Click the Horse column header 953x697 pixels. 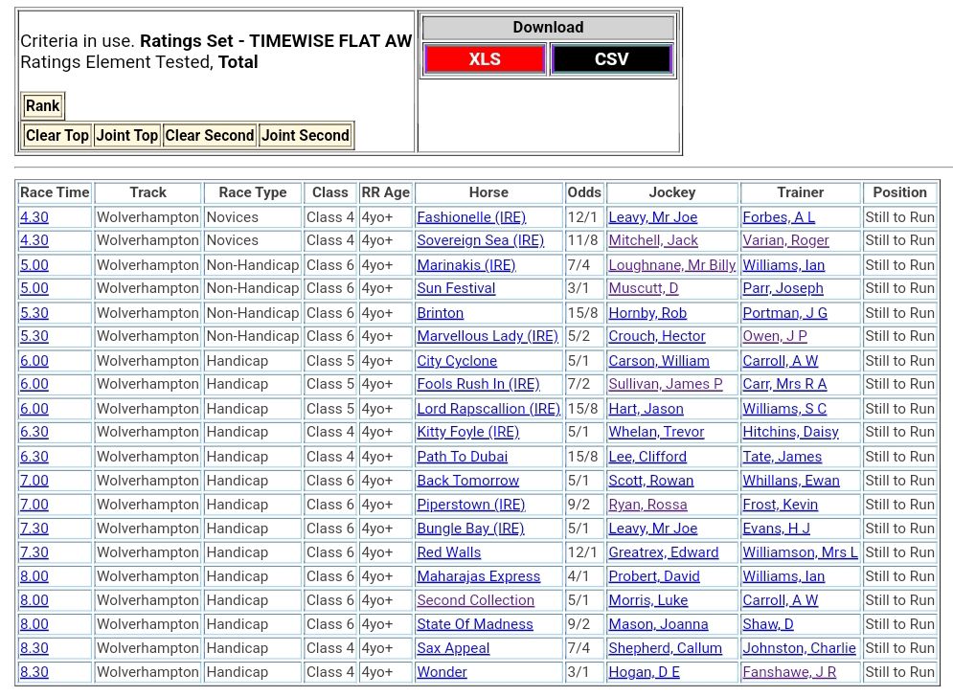click(x=488, y=193)
